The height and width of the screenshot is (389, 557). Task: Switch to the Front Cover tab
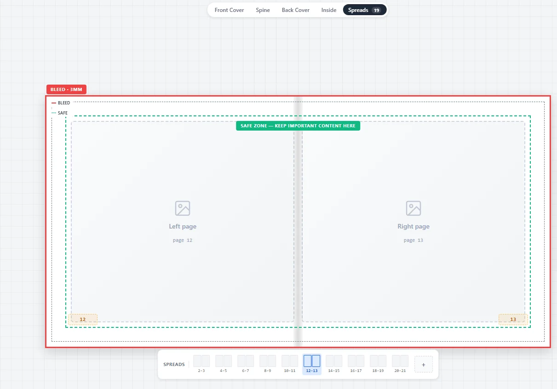[229, 10]
